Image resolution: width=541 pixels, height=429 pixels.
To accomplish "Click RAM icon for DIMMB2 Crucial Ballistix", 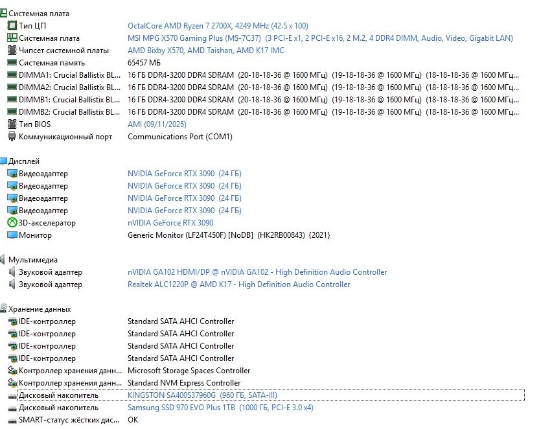I will pyautogui.click(x=12, y=111).
